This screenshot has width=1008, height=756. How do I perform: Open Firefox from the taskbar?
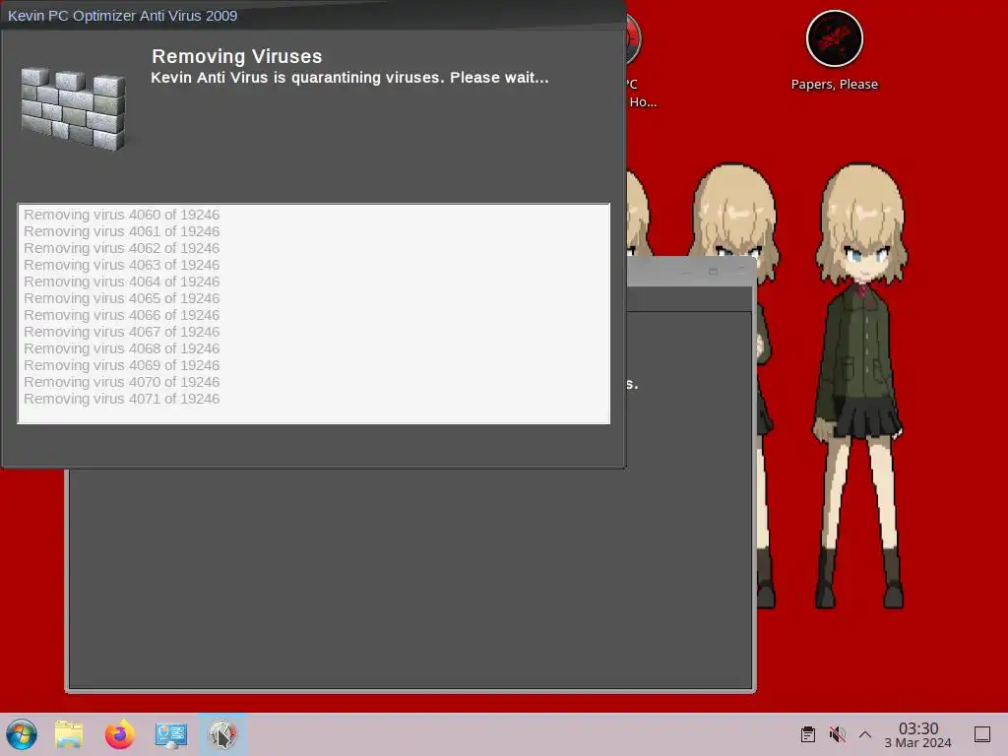[119, 734]
